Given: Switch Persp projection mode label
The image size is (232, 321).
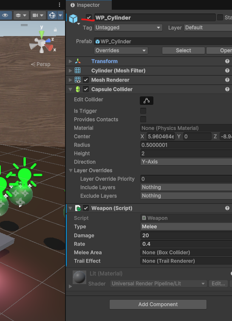Looking at the screenshot, I should click(41, 64).
